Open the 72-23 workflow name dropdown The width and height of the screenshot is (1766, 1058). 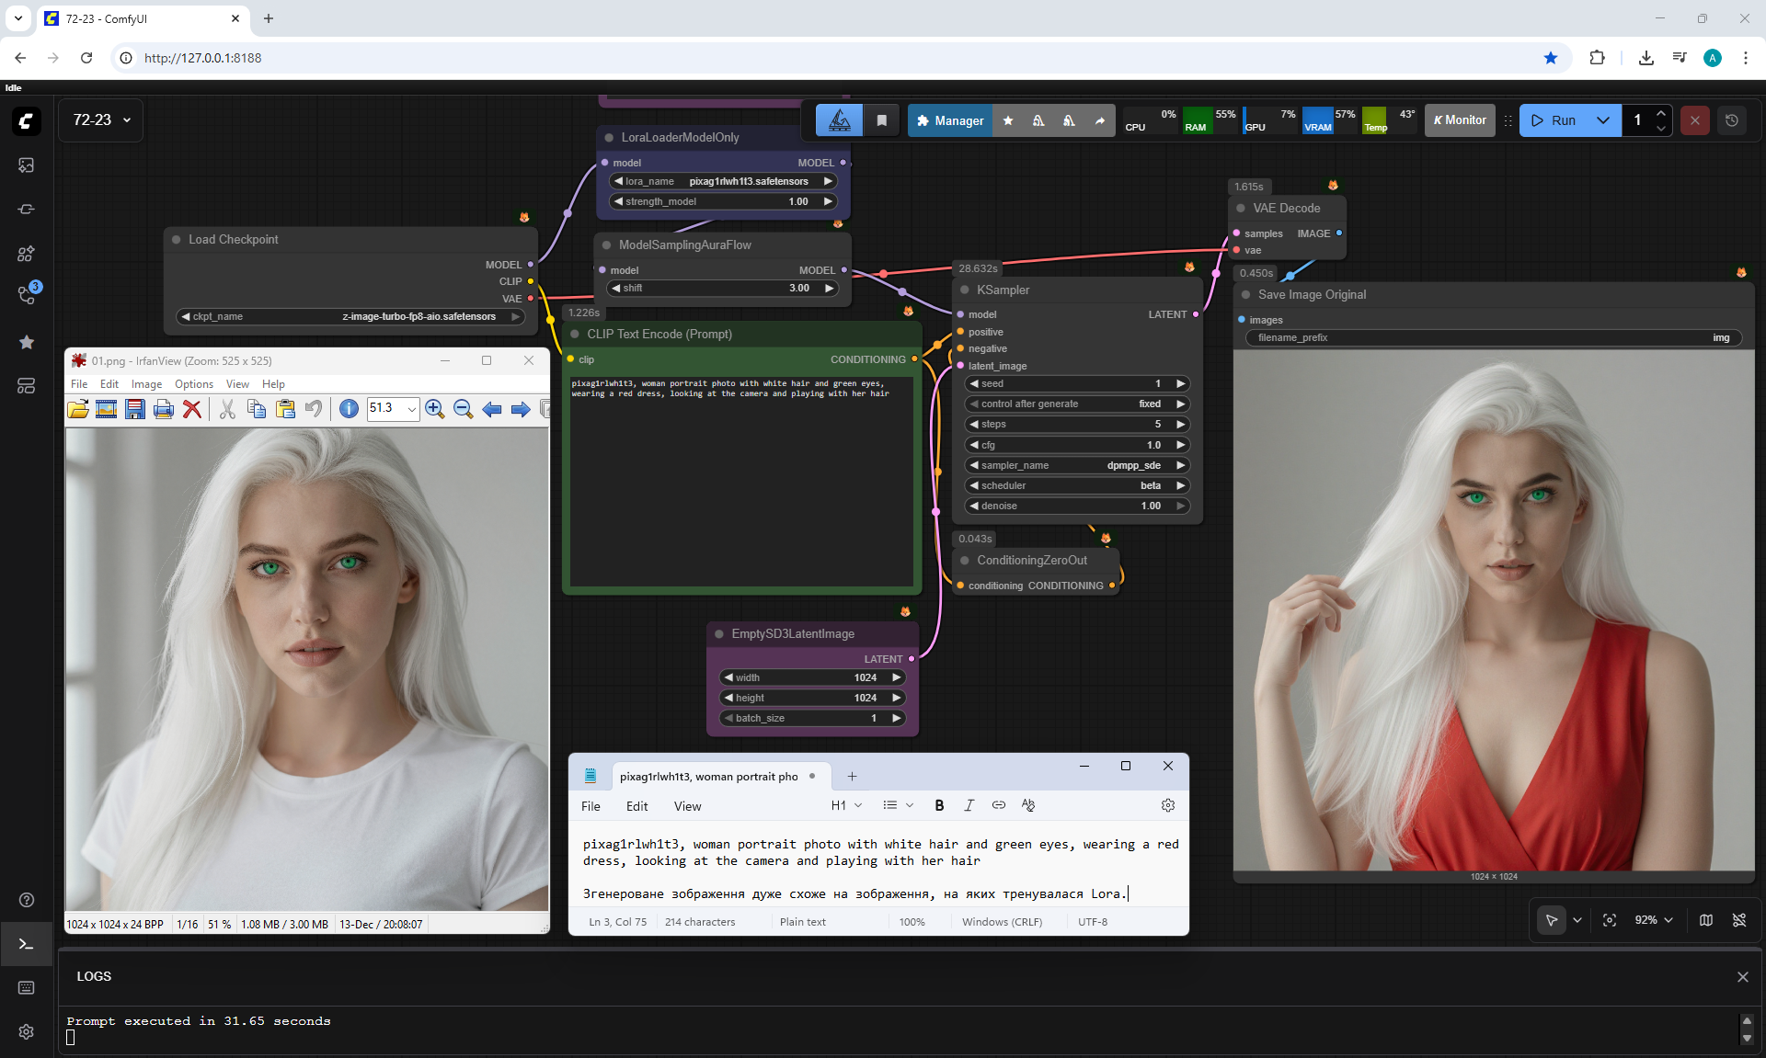click(x=101, y=120)
